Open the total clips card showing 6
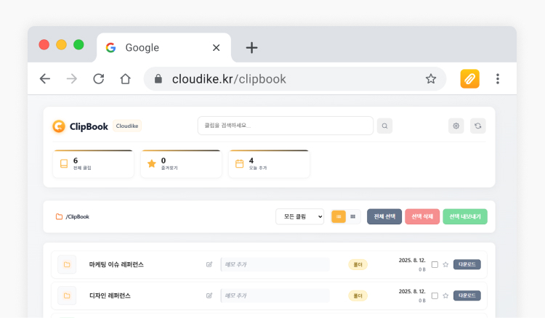 pyautogui.click(x=93, y=164)
